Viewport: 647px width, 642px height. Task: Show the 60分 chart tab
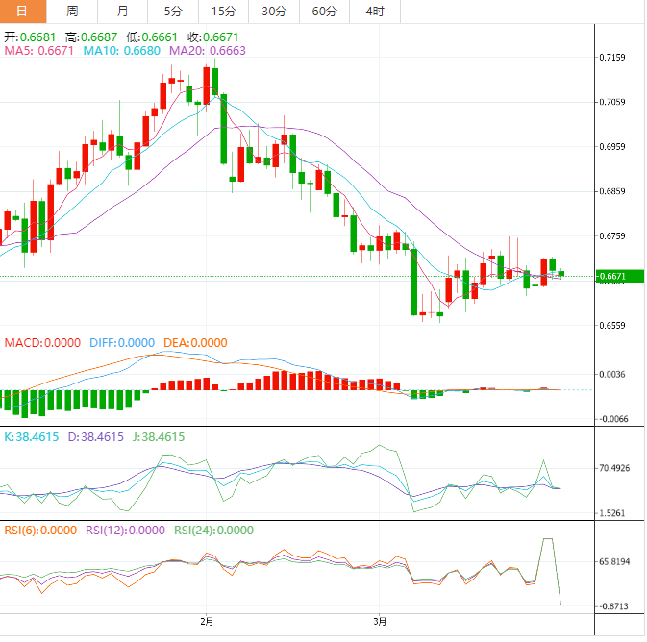324,12
